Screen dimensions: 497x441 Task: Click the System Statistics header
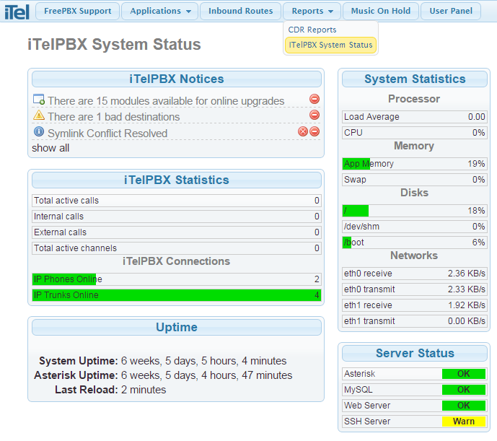(415, 79)
